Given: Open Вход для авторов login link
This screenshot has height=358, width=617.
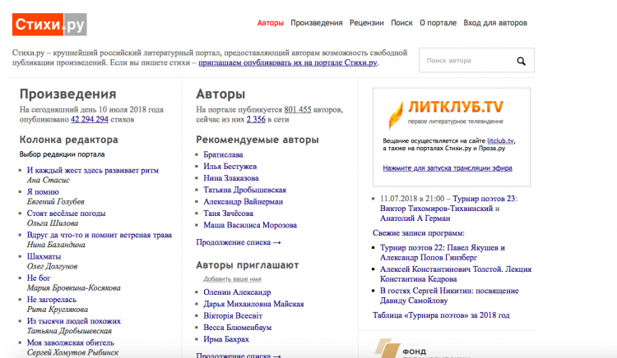Looking at the screenshot, I should pyautogui.click(x=495, y=23).
